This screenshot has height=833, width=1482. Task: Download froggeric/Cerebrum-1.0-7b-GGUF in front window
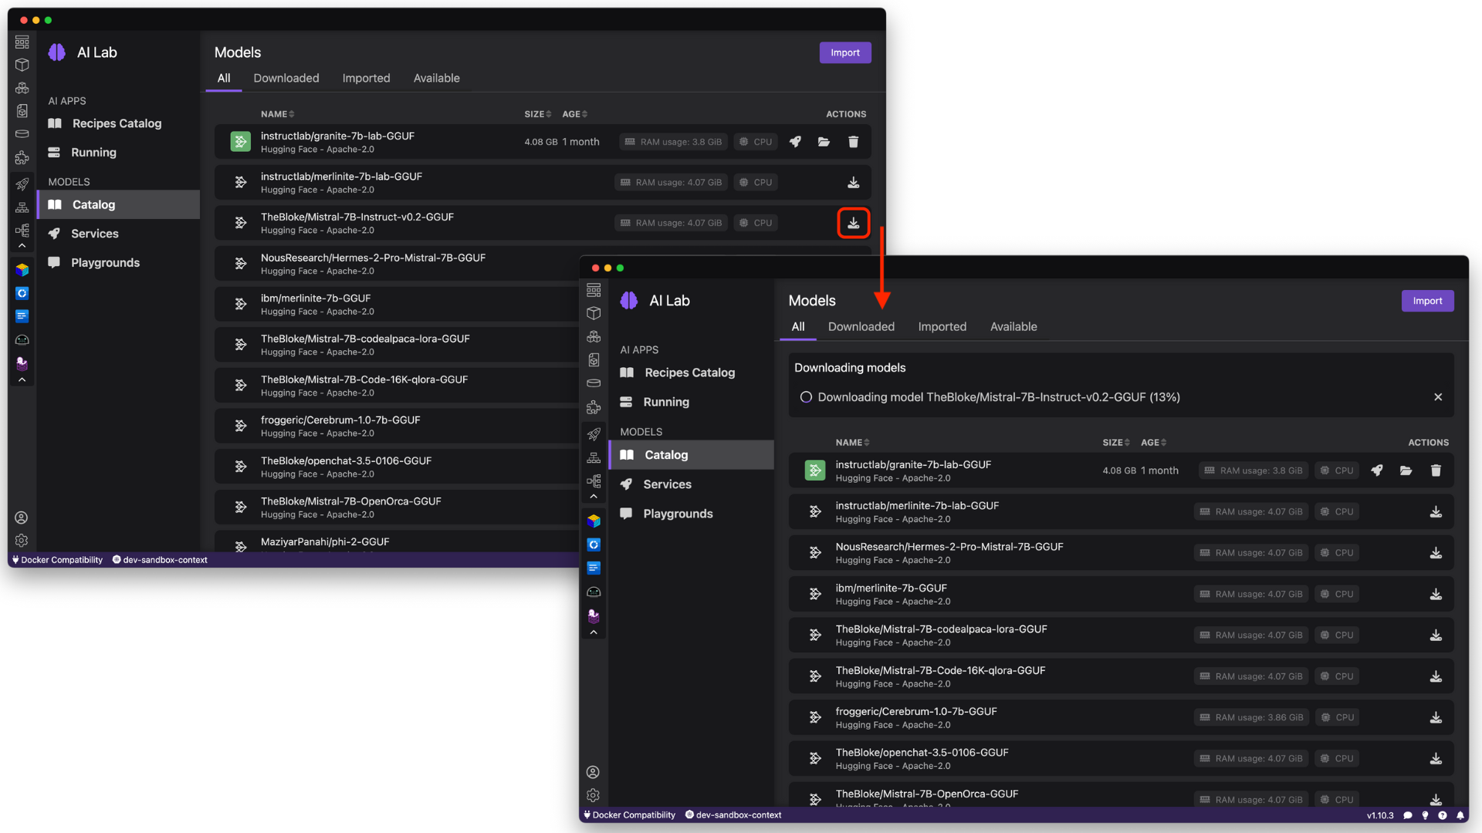coord(1436,717)
